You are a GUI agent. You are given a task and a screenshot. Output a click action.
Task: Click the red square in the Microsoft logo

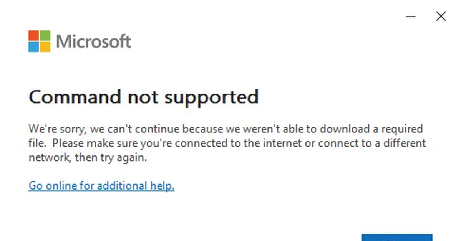(x=33, y=36)
